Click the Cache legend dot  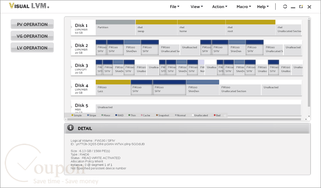tap(142, 115)
